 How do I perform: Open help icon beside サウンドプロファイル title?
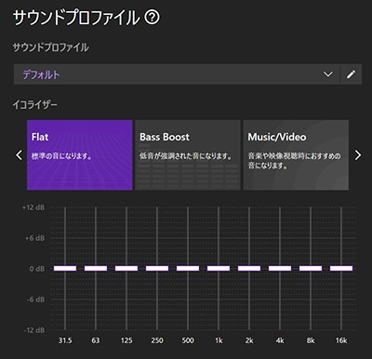click(153, 18)
